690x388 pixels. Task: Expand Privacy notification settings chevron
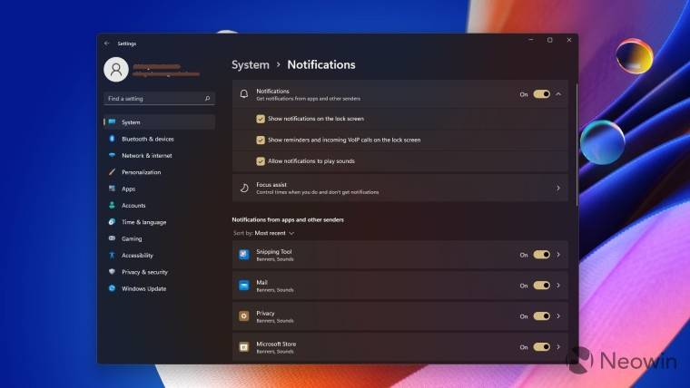click(558, 316)
